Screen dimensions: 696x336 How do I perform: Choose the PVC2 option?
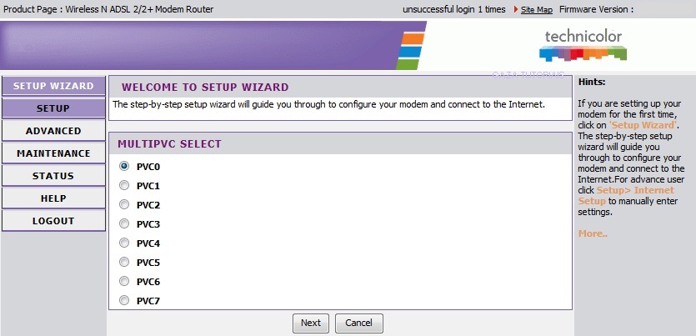124,204
